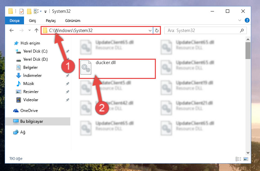Click the New Folder icon in title bar
This screenshot has height=171, width=260.
(29, 11)
